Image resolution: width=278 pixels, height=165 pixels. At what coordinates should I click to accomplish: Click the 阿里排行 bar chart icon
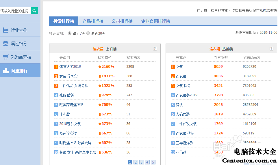coord(5,71)
